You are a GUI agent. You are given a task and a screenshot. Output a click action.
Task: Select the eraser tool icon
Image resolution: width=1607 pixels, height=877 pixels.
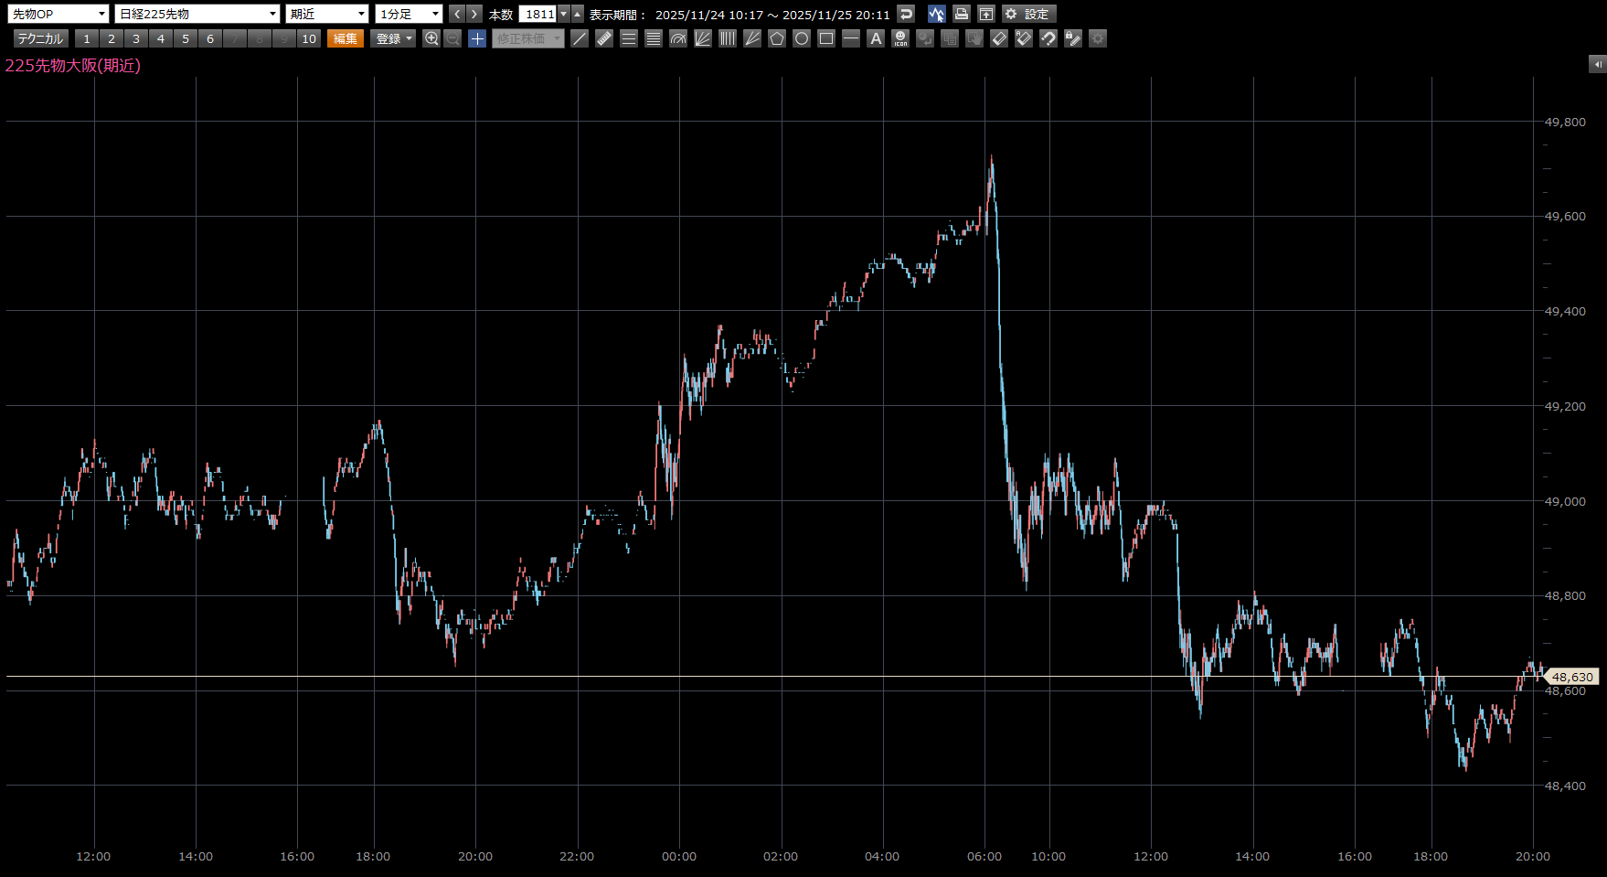click(x=999, y=38)
